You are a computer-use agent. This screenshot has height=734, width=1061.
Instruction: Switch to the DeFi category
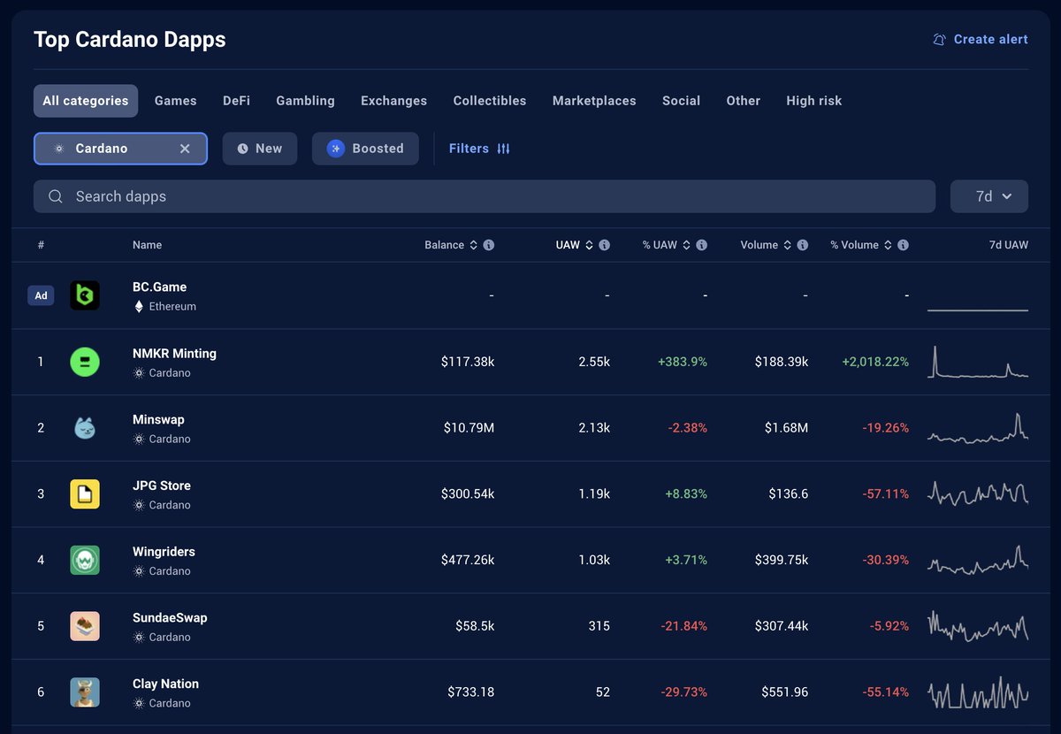[x=236, y=101]
